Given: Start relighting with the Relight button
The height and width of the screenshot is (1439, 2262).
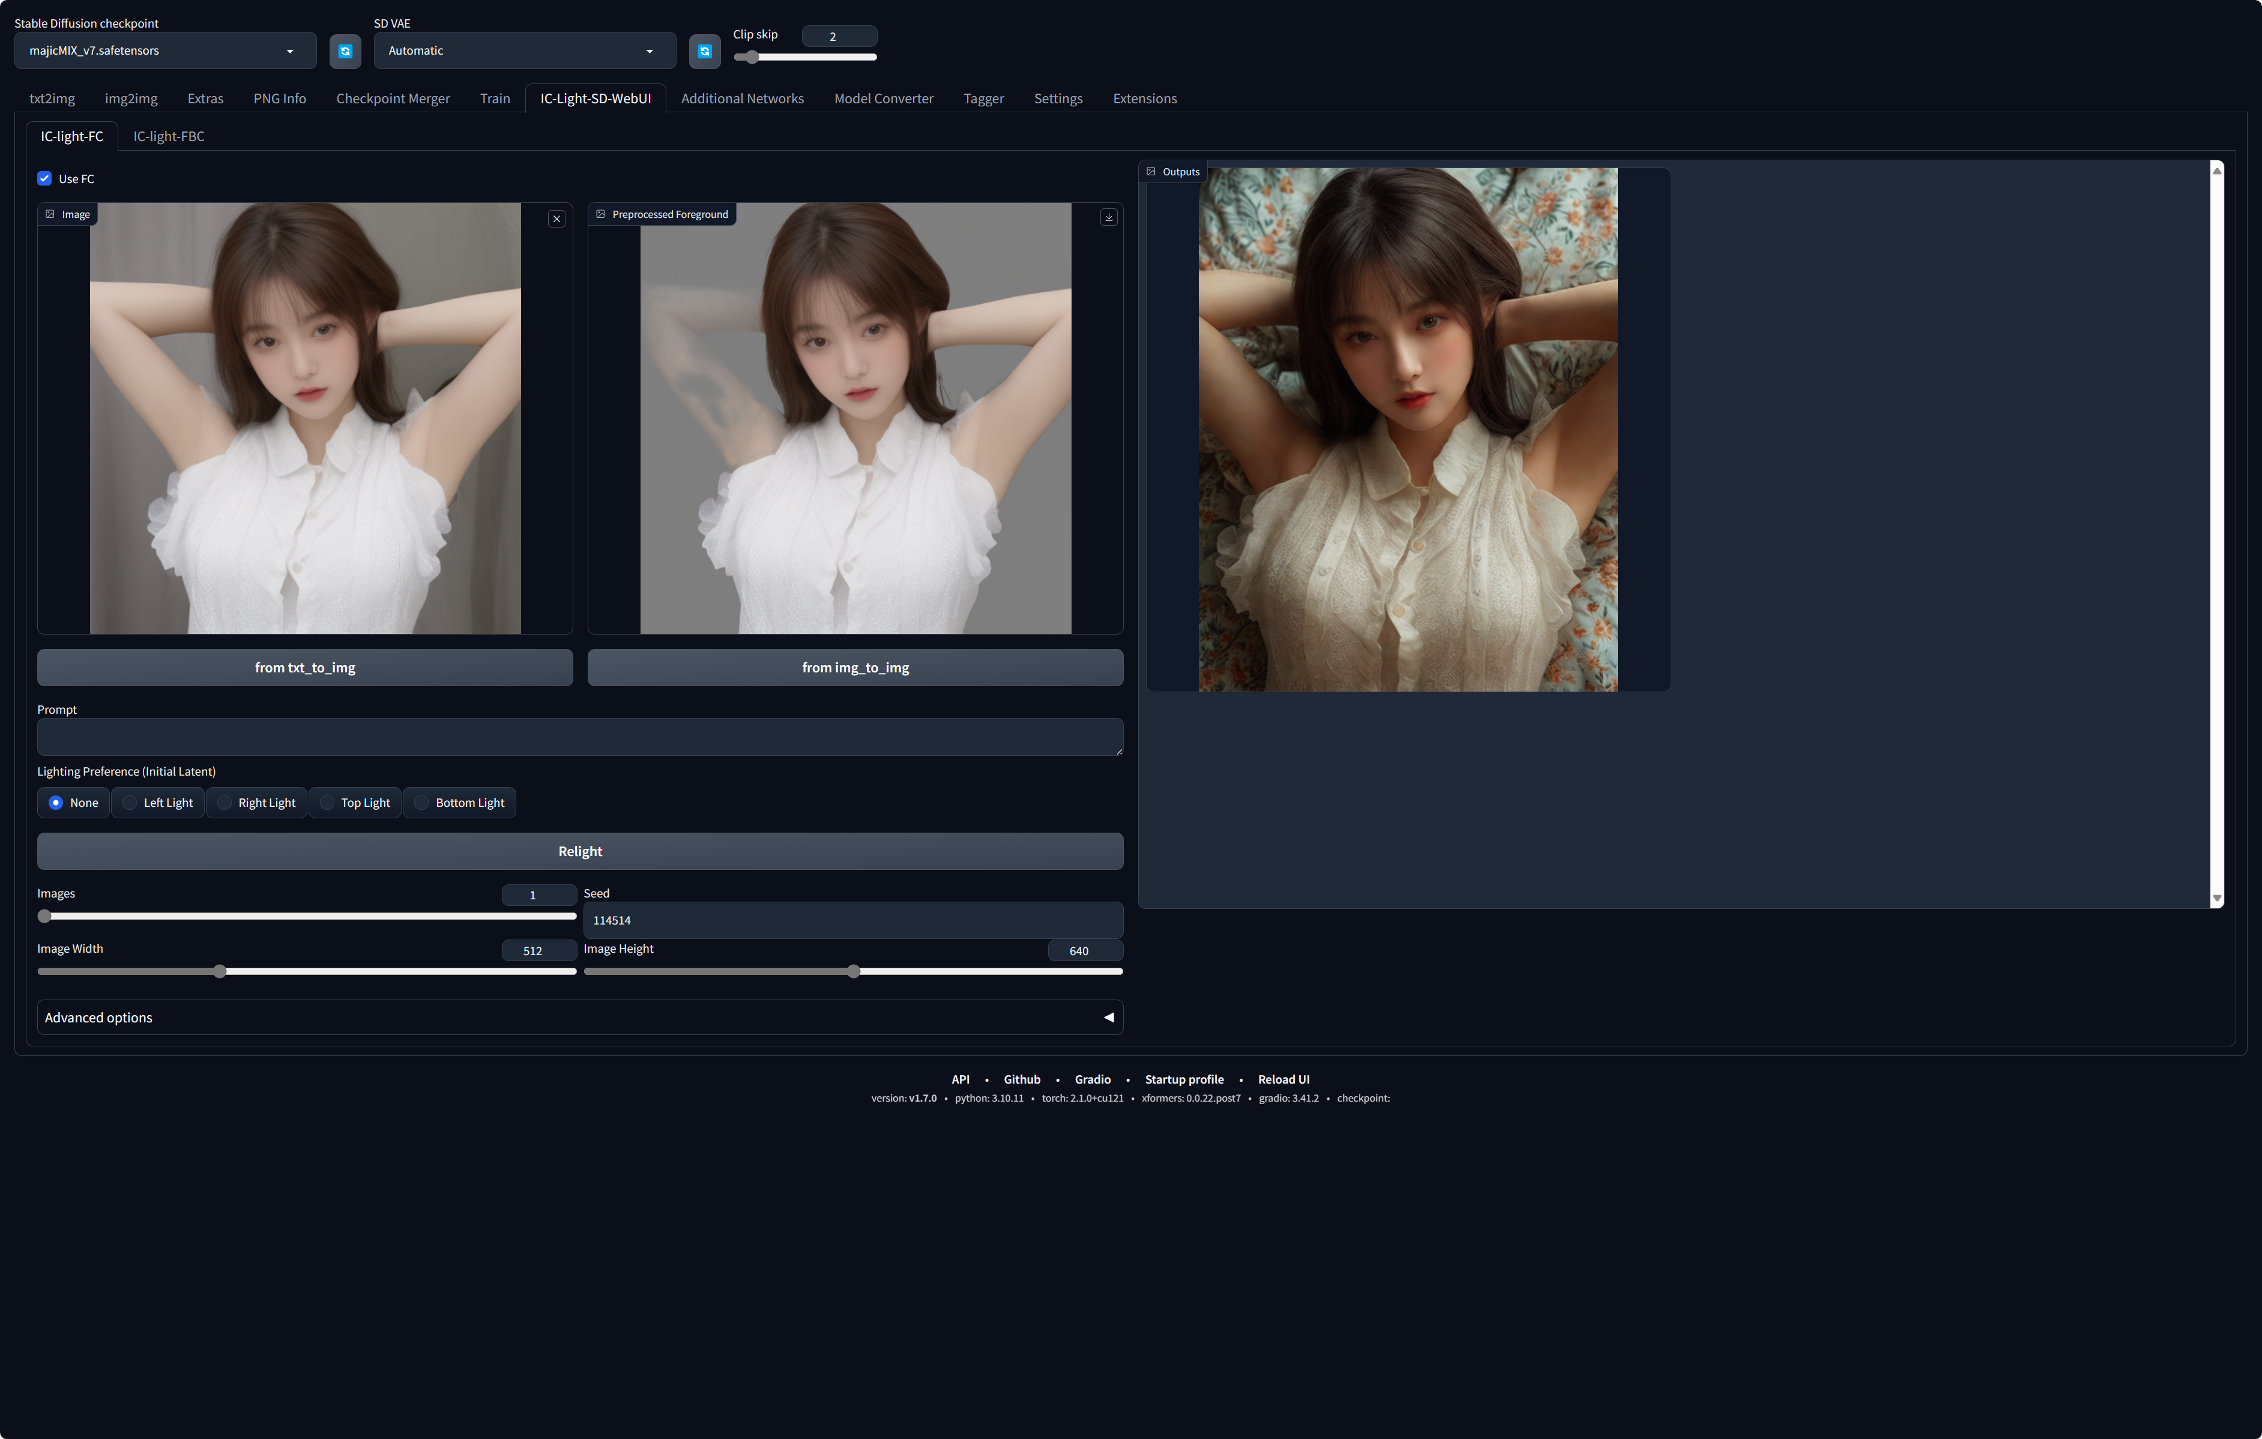Looking at the screenshot, I should pyautogui.click(x=579, y=851).
